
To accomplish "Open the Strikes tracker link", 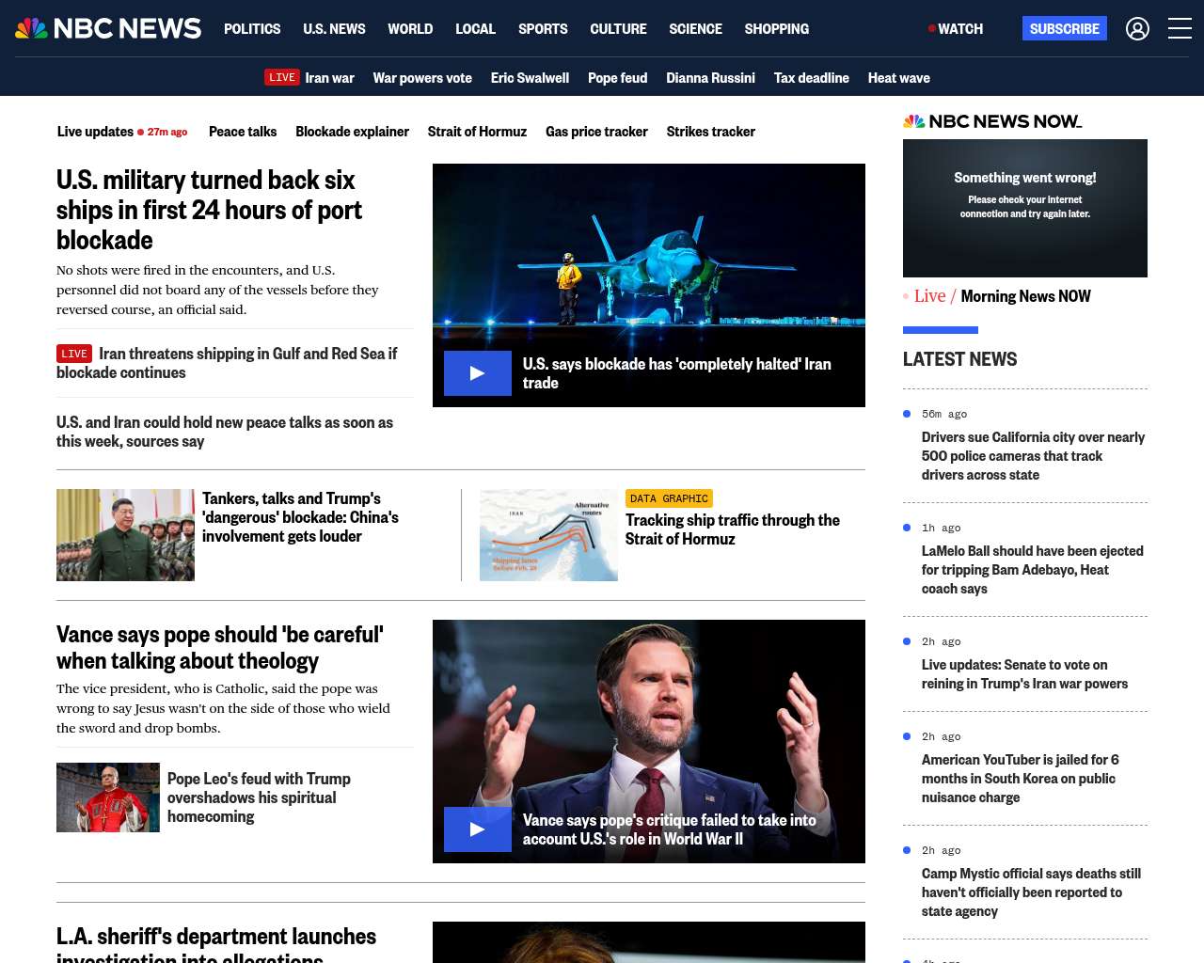I will pos(710,132).
